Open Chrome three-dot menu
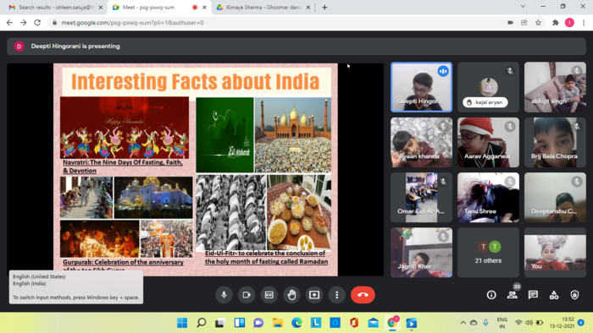Viewport: 593px width, 333px height. 584,23
